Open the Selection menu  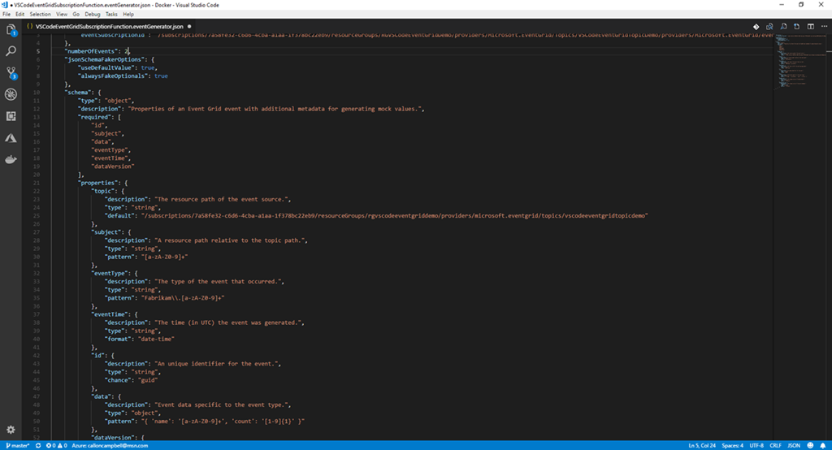[x=40, y=15]
